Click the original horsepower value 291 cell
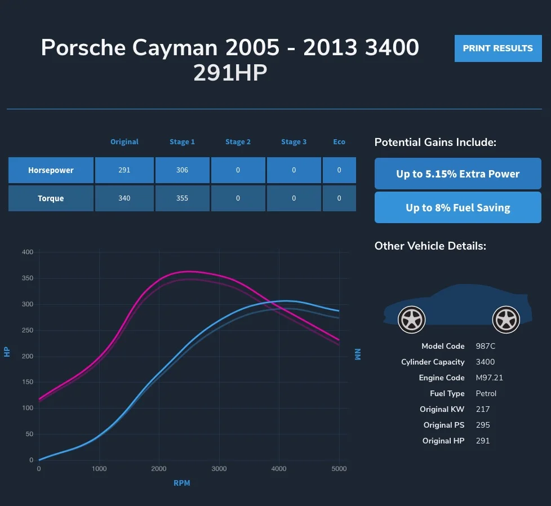 click(x=125, y=170)
